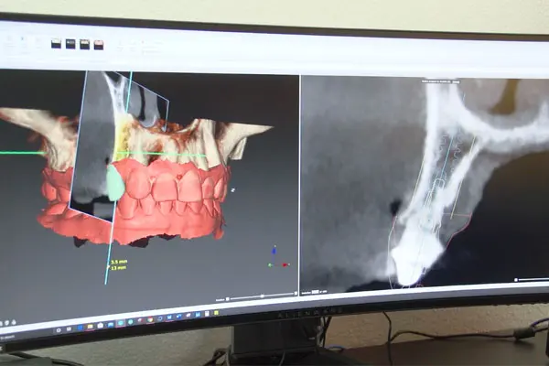Click the 13 mm implant length label
This screenshot has height=366, width=549.
pyautogui.click(x=118, y=268)
